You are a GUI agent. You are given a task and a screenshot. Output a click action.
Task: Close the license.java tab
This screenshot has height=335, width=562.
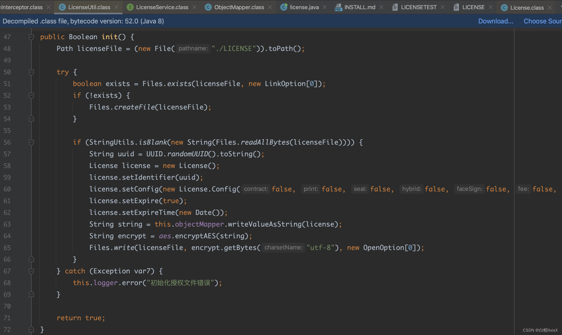pos(325,7)
